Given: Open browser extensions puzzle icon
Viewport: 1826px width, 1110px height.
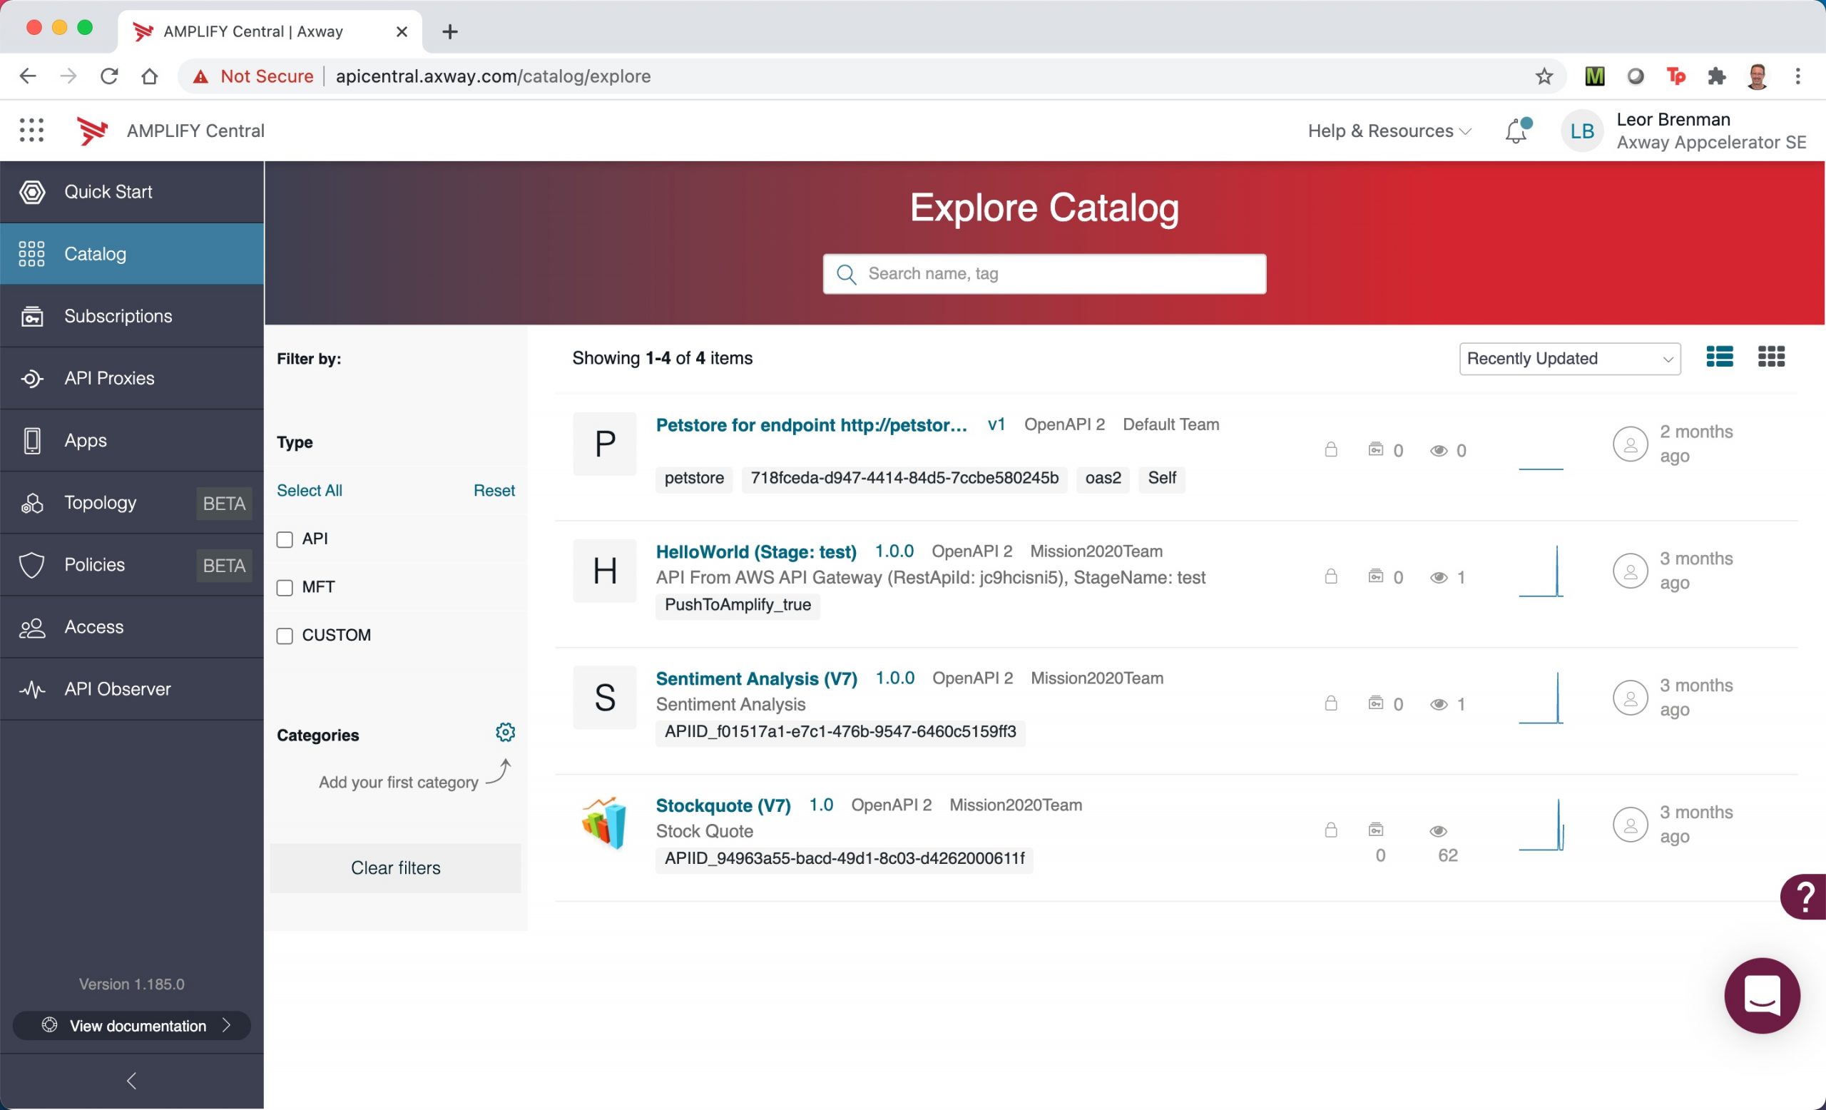Looking at the screenshot, I should click(1716, 76).
